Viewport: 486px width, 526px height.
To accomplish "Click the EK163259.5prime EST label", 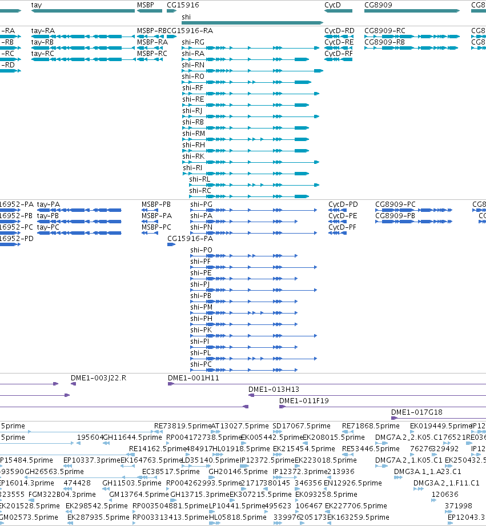I will (358, 517).
